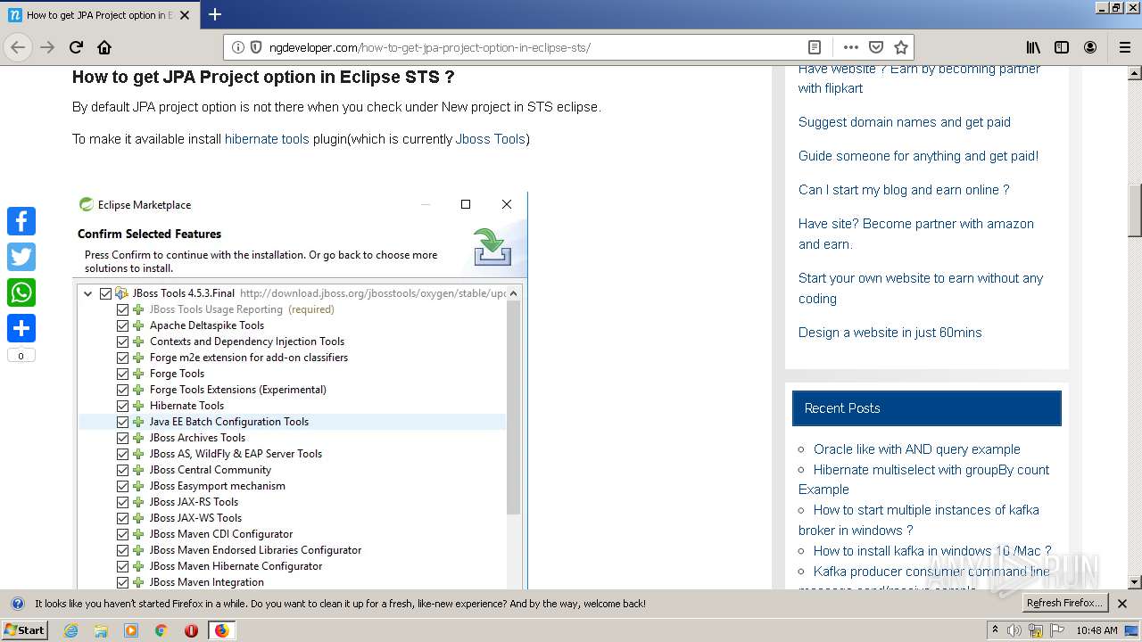This screenshot has width=1142, height=642.
Task: Open 'How to start multiple instances of kafka' post
Action: 919,520
